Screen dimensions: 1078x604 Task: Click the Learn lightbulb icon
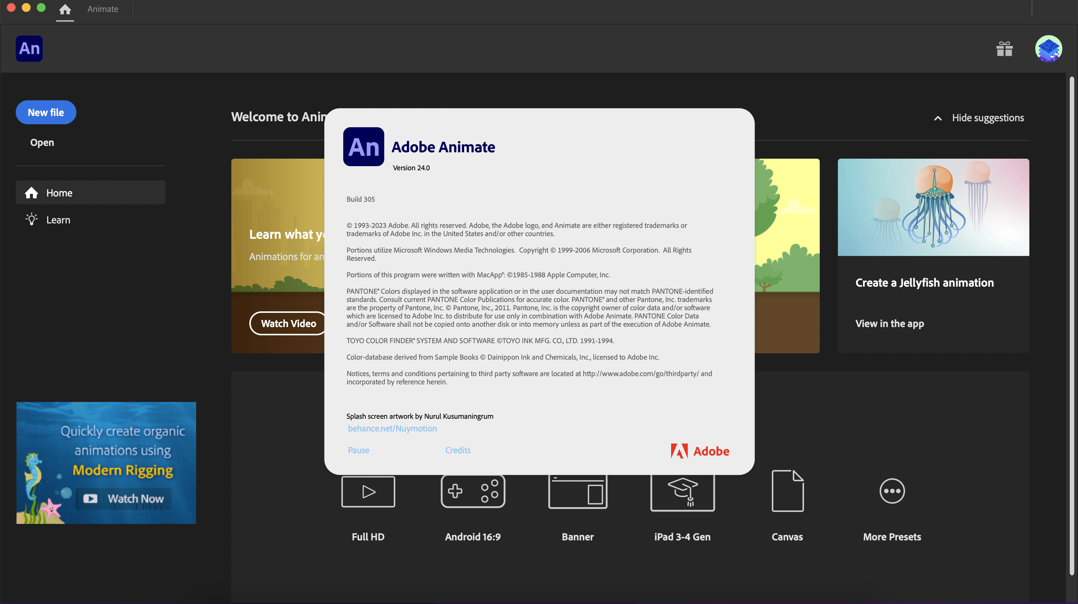(31, 219)
